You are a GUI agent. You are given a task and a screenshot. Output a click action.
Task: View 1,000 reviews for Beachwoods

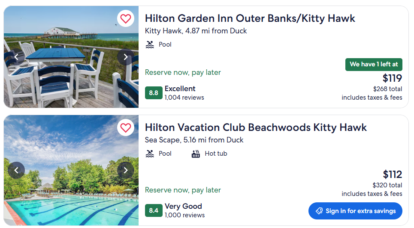point(184,215)
